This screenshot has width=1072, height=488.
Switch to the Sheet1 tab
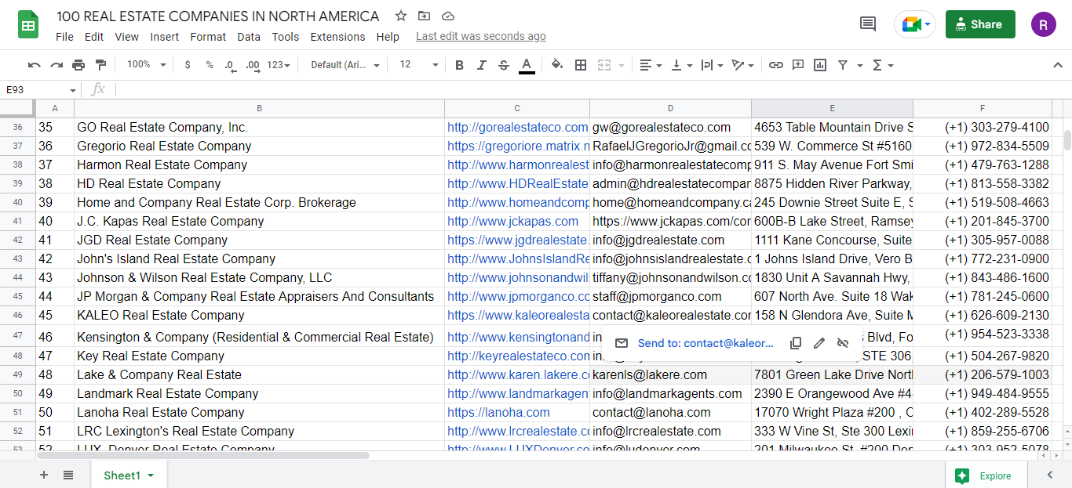122,475
